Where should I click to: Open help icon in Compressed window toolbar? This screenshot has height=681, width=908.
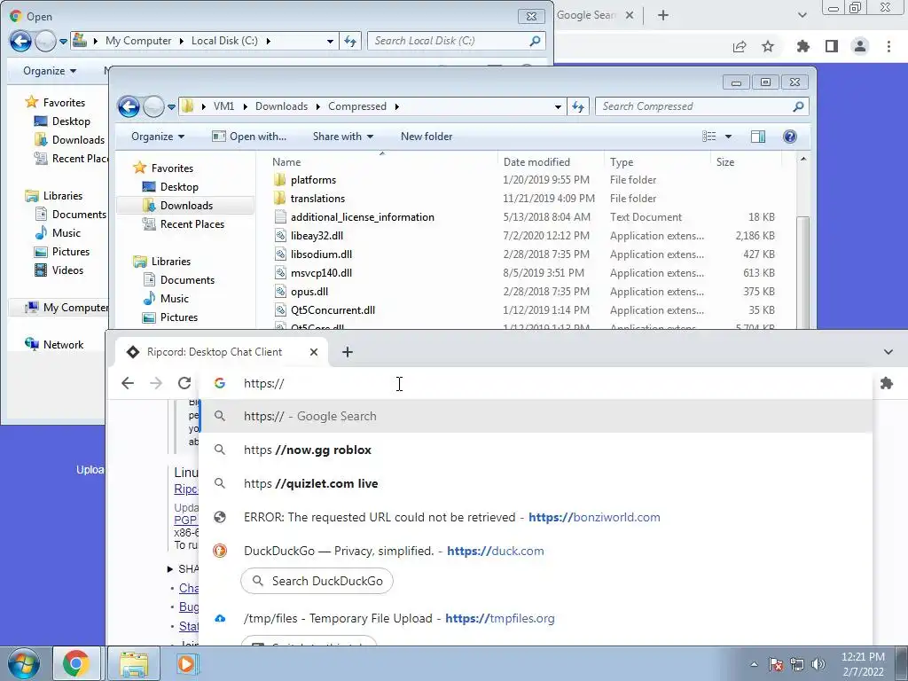(x=789, y=136)
